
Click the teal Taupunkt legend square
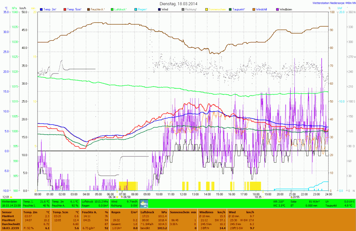230,9
